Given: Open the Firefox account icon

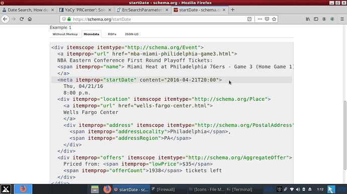Looking at the screenshot, I should click(324, 19).
